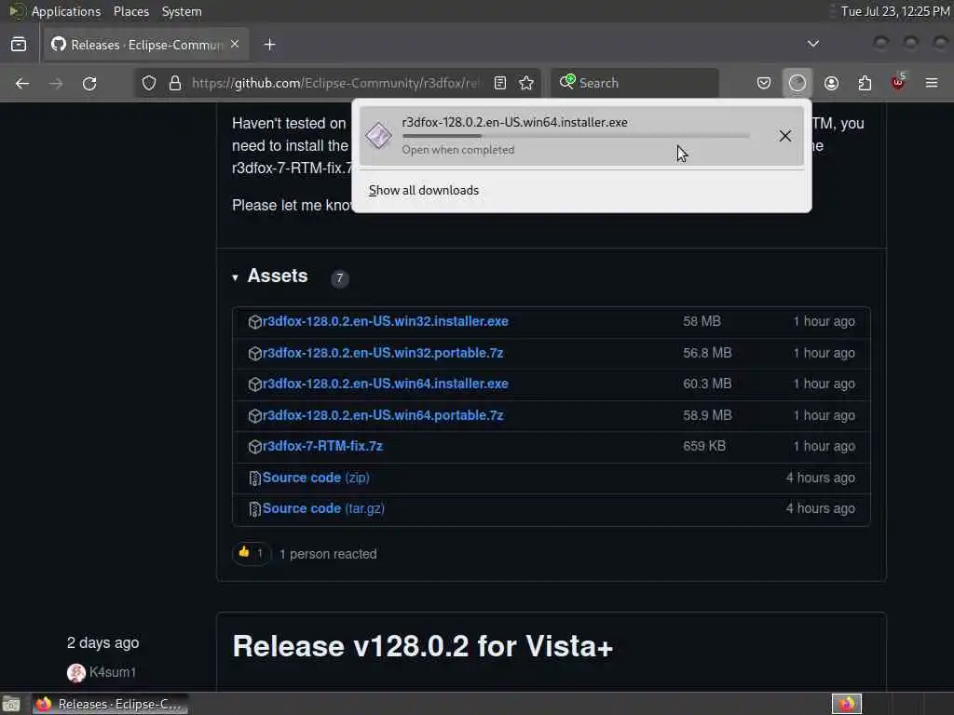Bookmark this page with the star icon

526,83
